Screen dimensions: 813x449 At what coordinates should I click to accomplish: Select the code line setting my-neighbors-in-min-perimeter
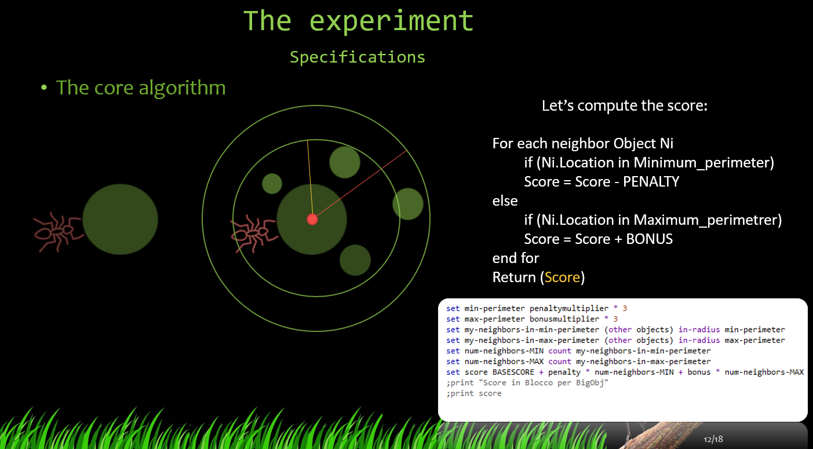pyautogui.click(x=615, y=330)
